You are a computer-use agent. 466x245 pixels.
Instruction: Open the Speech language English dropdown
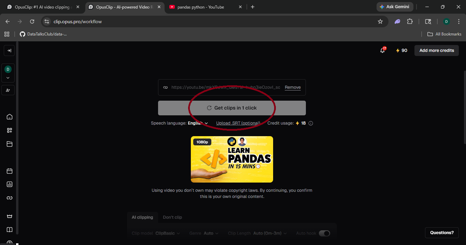pos(198,123)
